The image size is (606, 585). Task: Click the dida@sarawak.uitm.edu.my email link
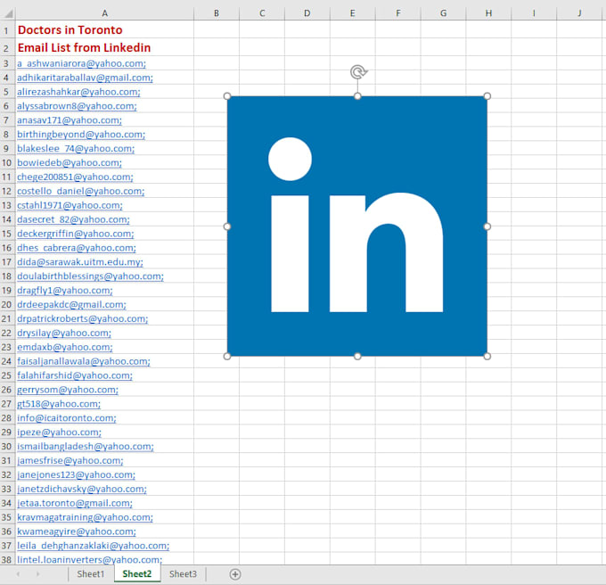click(x=80, y=262)
